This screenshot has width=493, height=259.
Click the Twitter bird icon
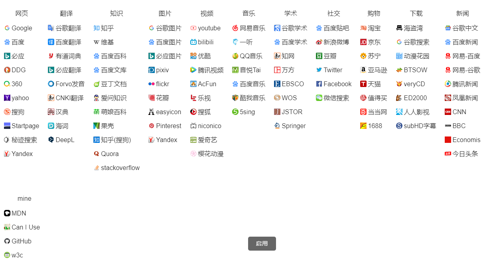[319, 70]
